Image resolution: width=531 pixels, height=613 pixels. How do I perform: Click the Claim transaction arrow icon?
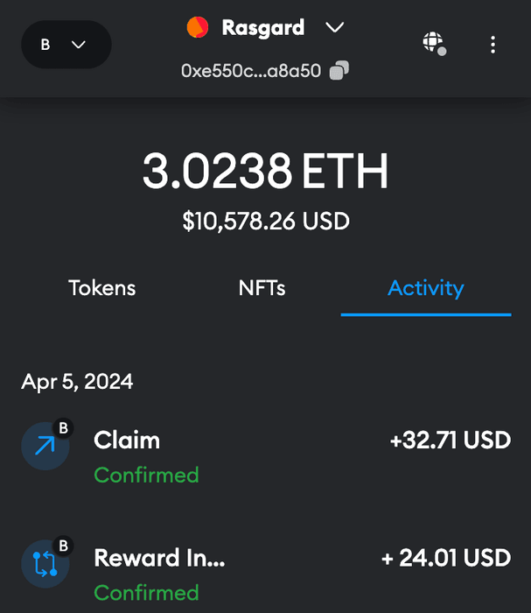pyautogui.click(x=45, y=446)
